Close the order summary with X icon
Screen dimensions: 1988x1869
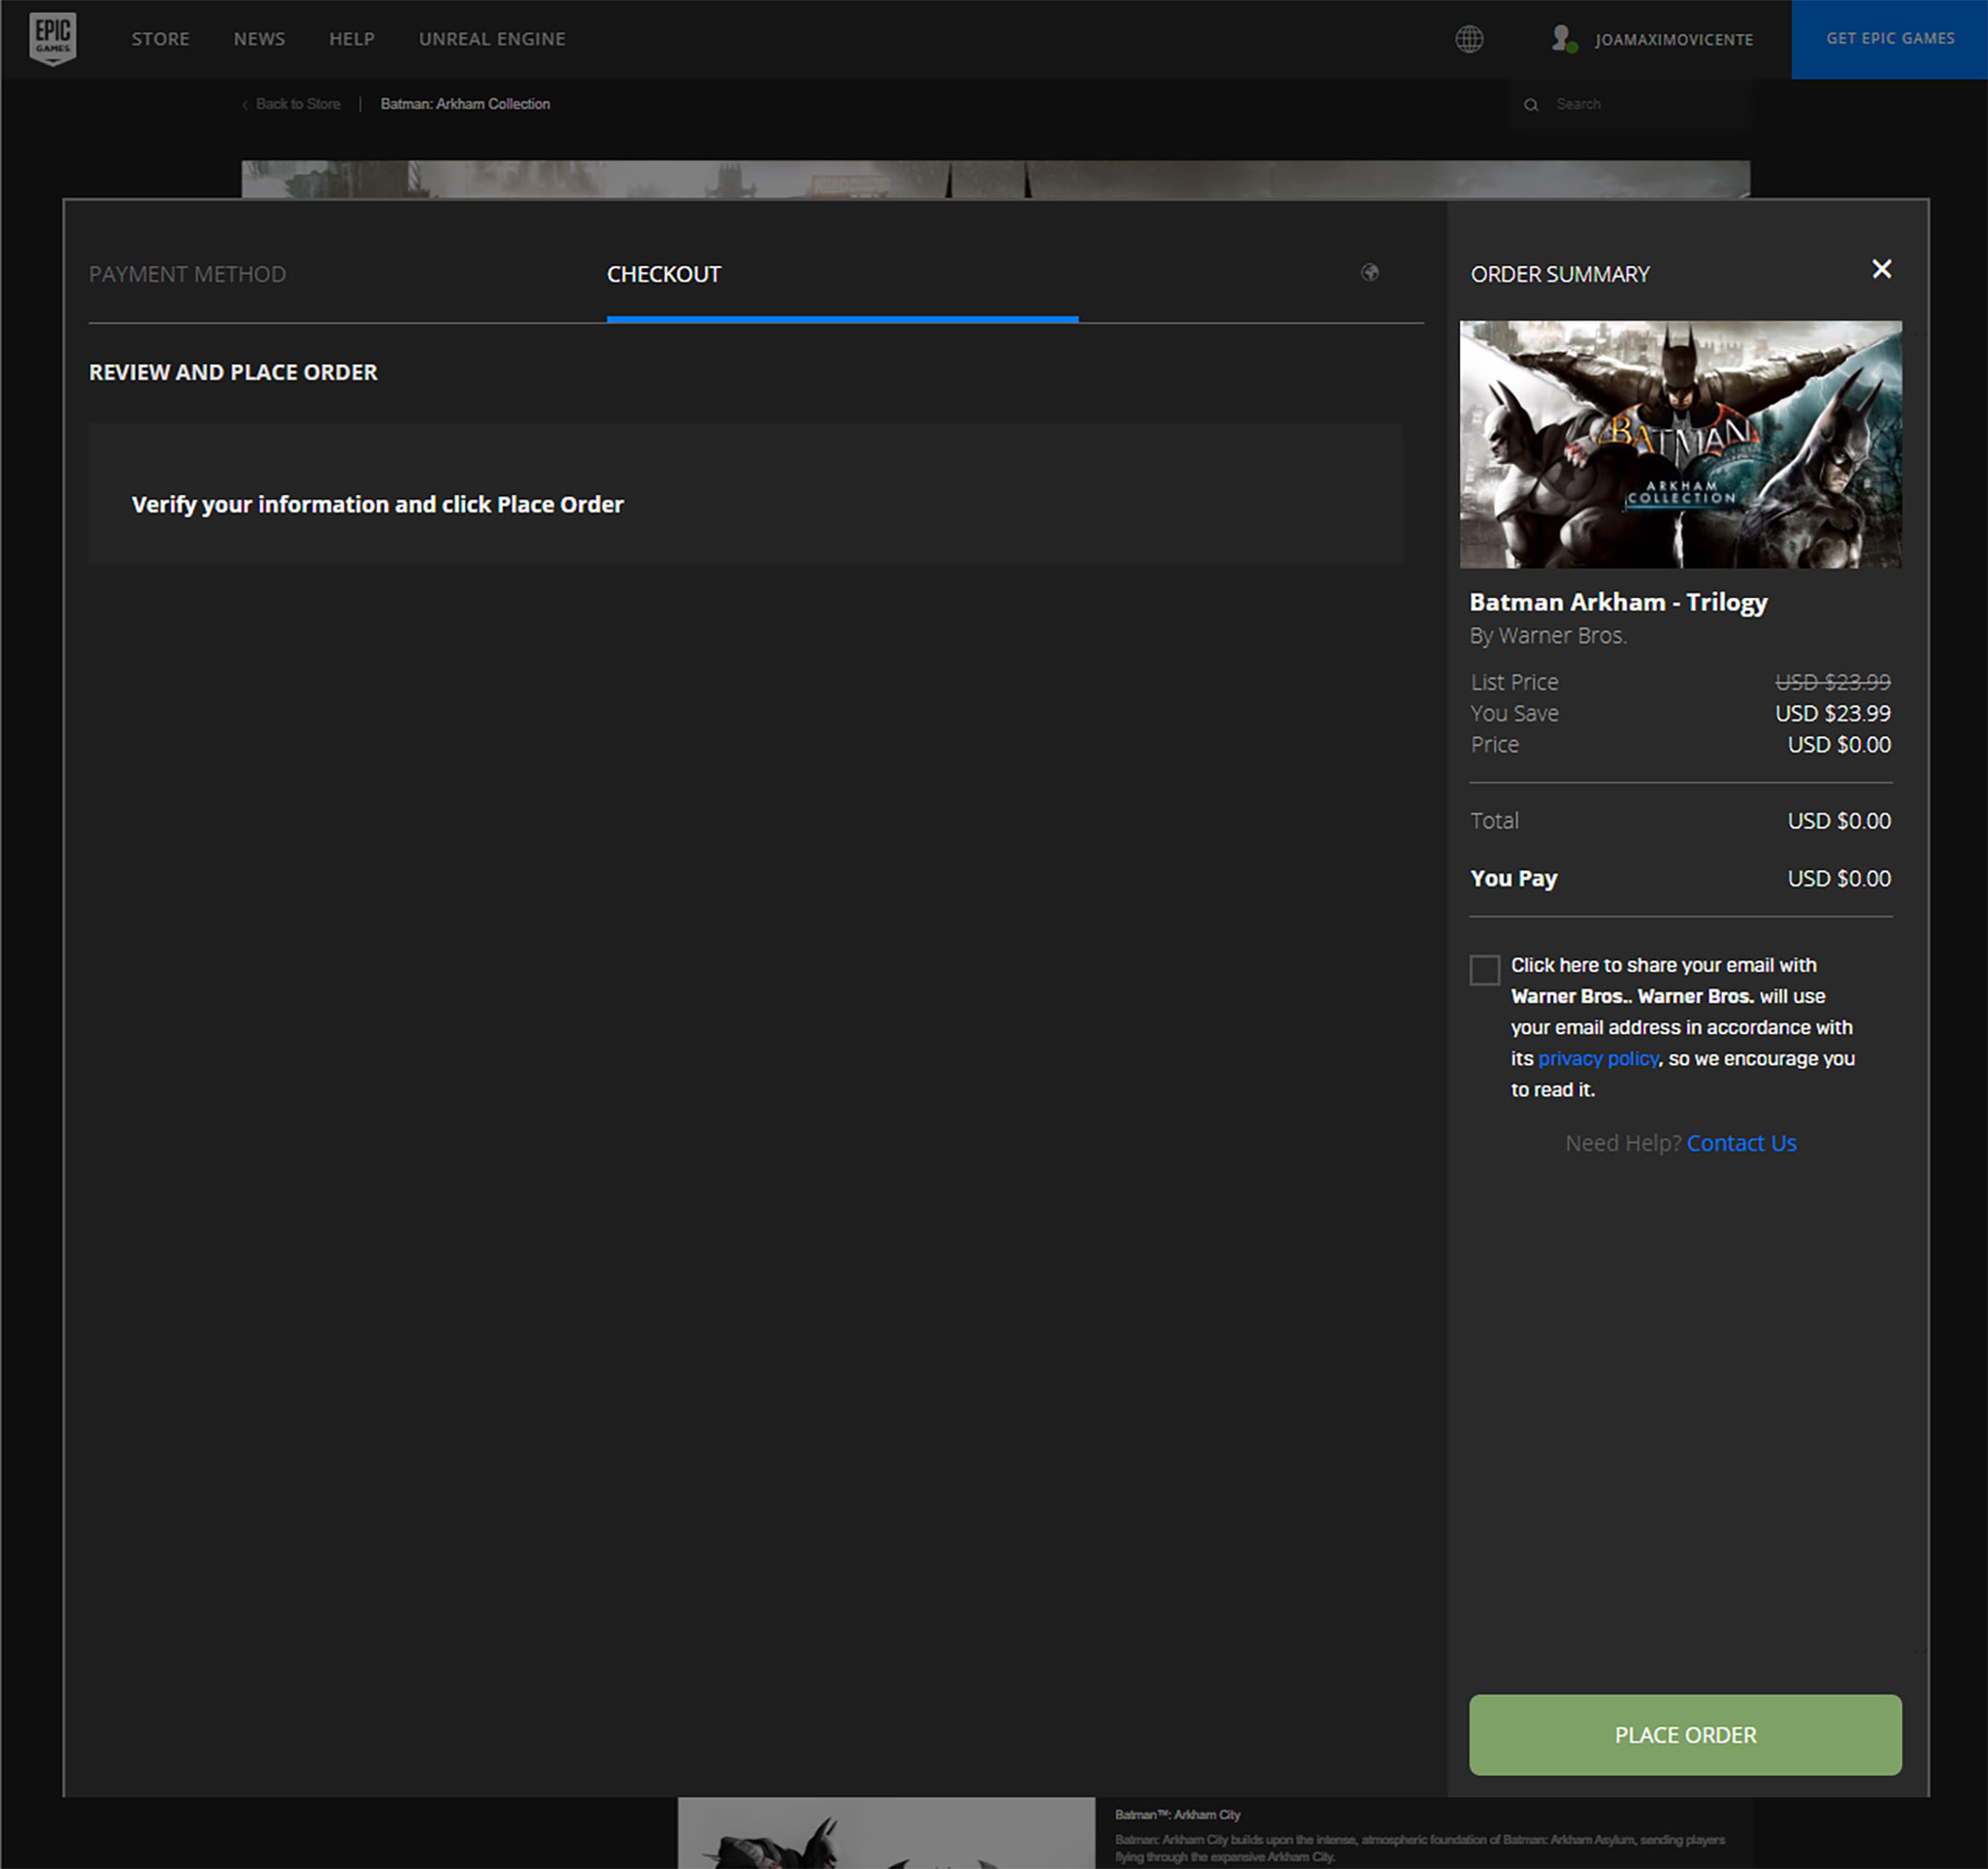coord(1881,269)
